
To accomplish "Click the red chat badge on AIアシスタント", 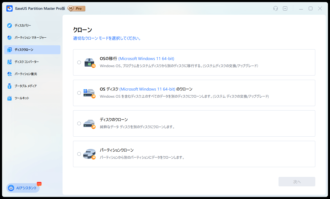I will [39, 184].
